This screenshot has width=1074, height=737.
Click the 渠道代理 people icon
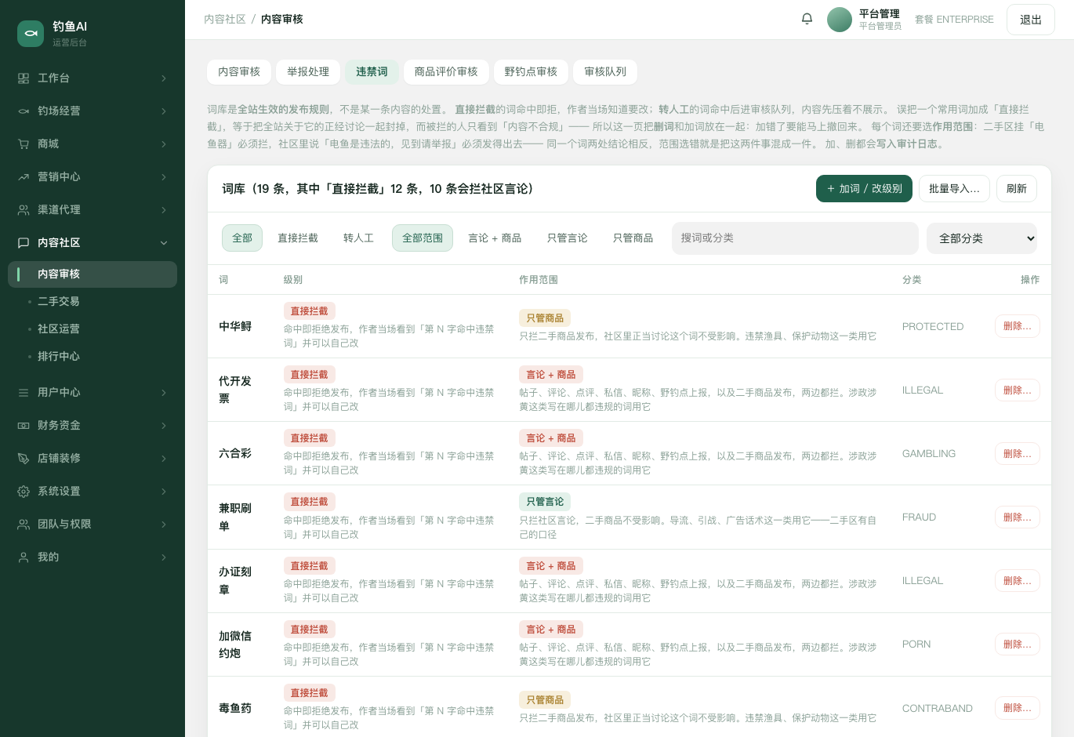pos(24,210)
